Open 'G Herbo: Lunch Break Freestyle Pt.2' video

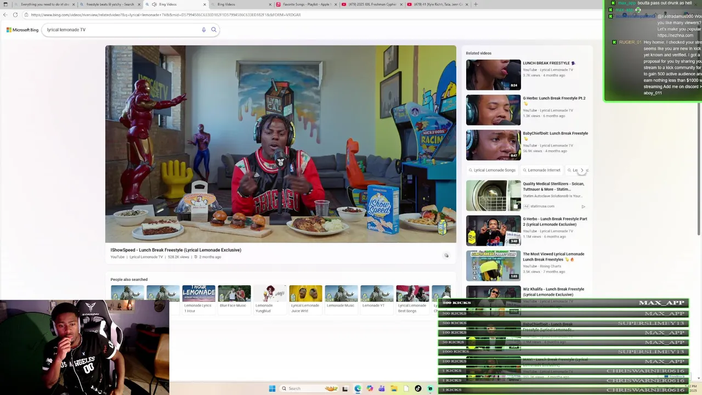tap(554, 98)
